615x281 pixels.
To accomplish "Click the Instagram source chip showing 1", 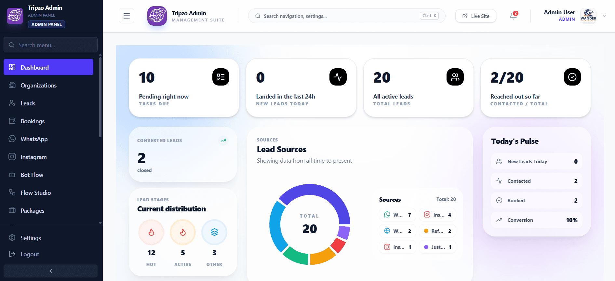I will [397, 247].
